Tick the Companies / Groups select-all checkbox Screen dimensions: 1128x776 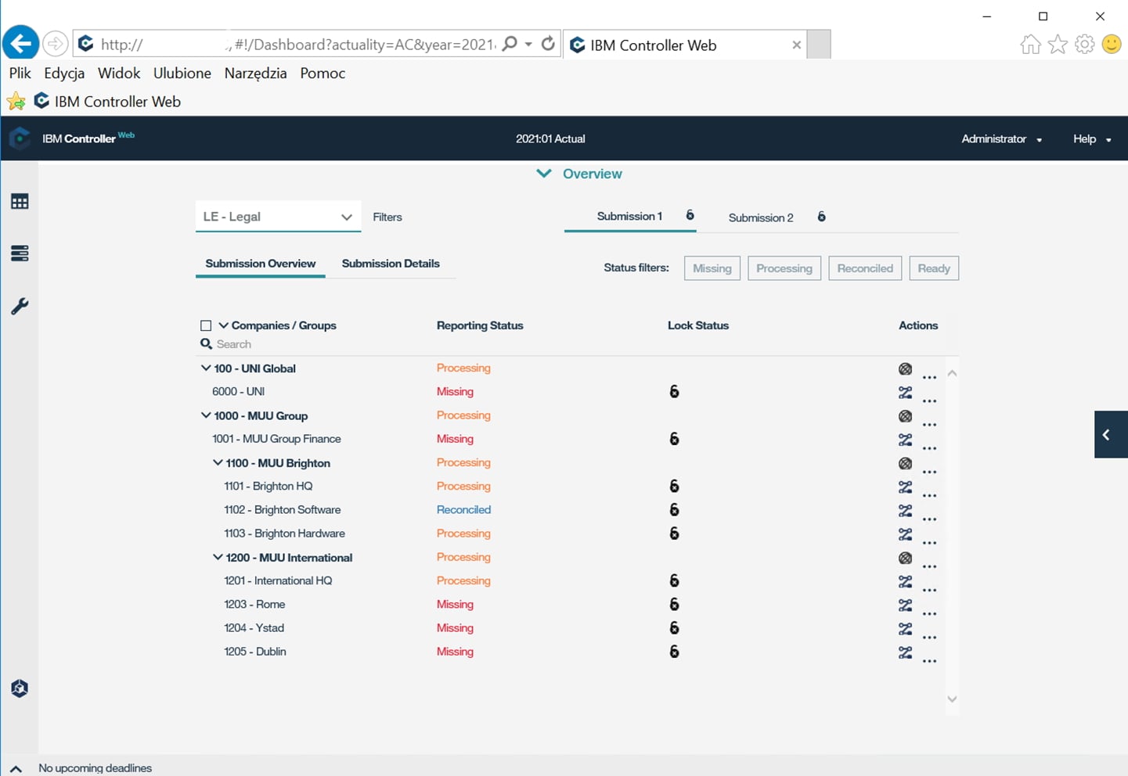tap(206, 325)
